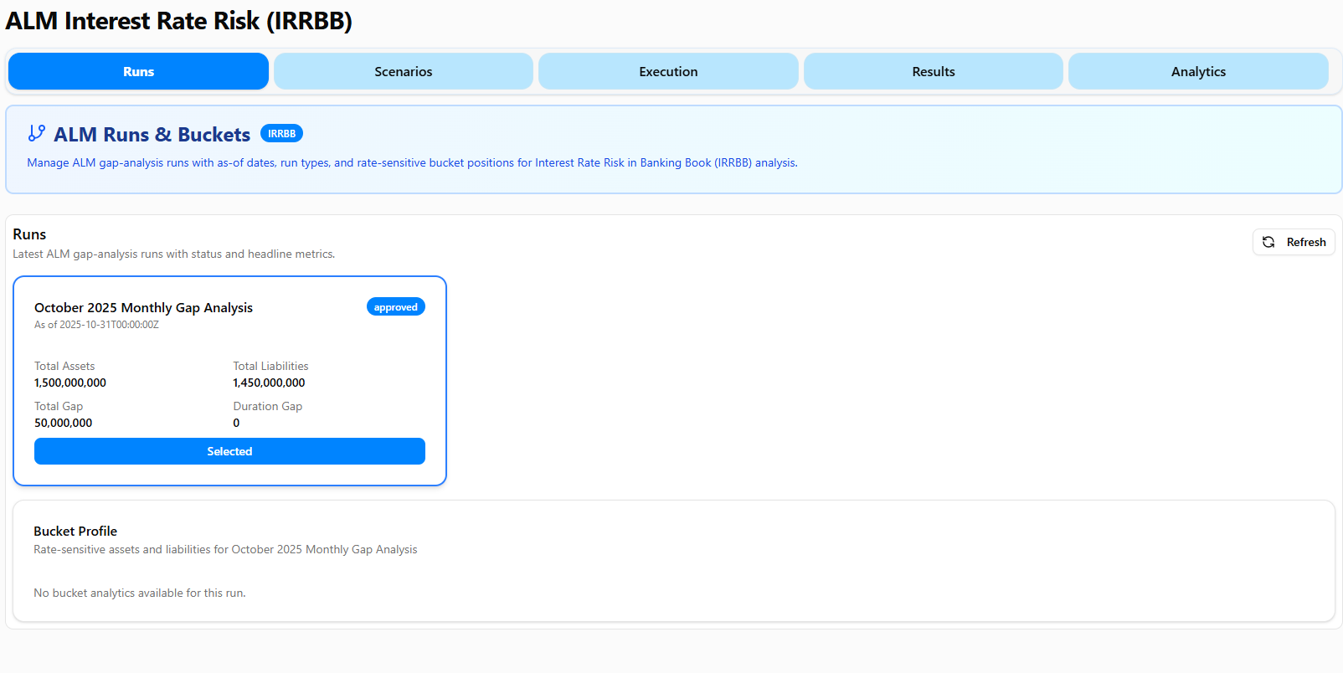Click the Total Liabilities value 1,450,000,000
The height and width of the screenshot is (673, 1343).
[x=269, y=383]
